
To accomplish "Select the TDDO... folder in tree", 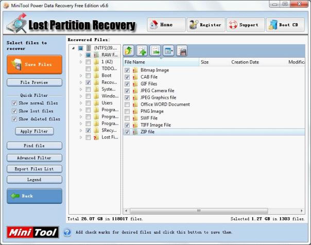I will (x=109, y=68).
